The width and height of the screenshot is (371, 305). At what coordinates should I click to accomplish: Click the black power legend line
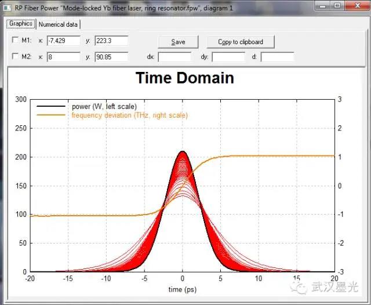click(51, 107)
